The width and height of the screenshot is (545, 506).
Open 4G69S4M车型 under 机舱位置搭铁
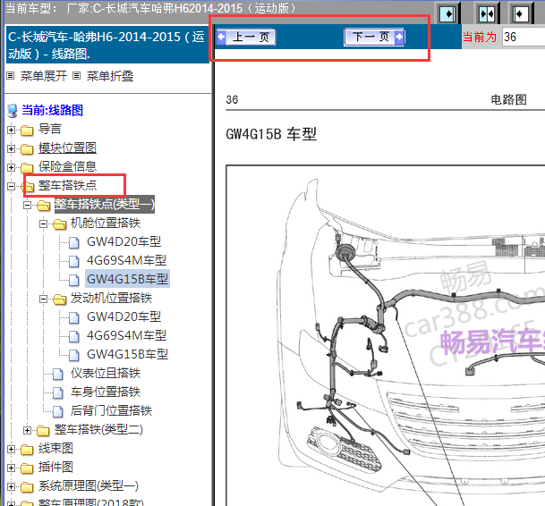[x=126, y=260]
